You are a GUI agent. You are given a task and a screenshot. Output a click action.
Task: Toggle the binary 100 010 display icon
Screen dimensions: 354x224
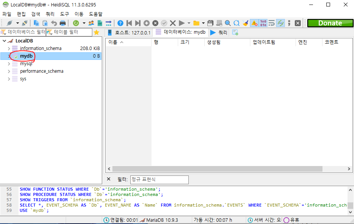[x=263, y=23]
